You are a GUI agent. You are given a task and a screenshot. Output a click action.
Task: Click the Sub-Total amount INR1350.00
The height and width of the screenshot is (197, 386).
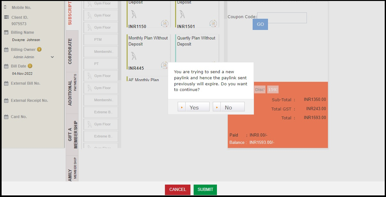315,100
